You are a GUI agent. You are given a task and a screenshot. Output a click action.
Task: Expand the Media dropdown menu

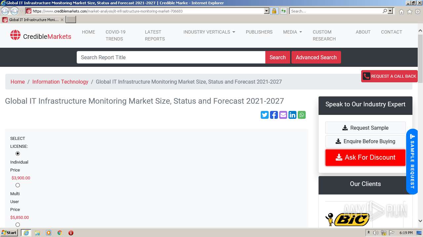tap(292, 32)
